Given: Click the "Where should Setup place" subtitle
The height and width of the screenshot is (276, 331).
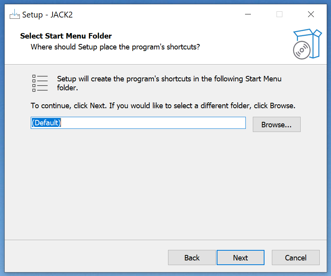Looking at the screenshot, I should pos(115,47).
